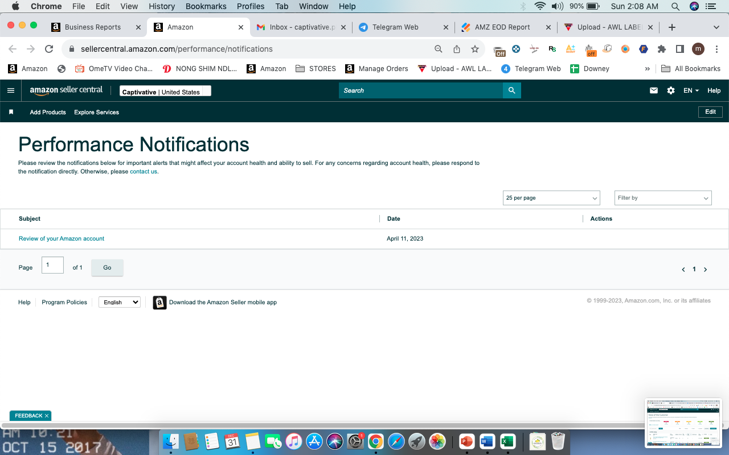Viewport: 729px width, 455px height.
Task: Click the Explore Services link
Action: click(x=96, y=113)
